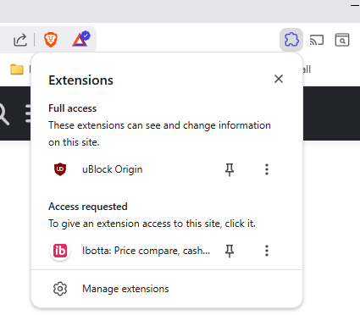
Task: Click the cast to device icon
Action: 317,40
